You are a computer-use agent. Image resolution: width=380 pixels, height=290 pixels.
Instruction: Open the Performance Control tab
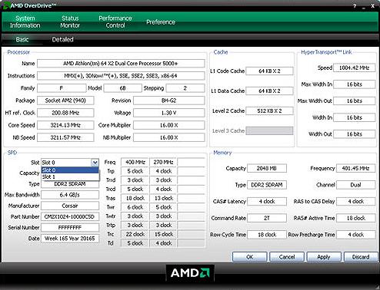pyautogui.click(x=115, y=21)
